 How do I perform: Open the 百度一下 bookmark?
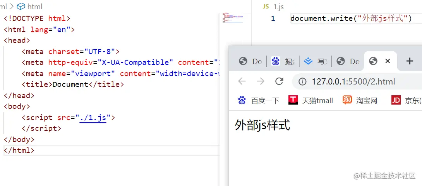pos(258,100)
